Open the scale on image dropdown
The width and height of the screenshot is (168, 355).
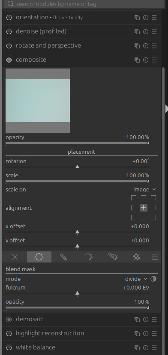(144, 190)
